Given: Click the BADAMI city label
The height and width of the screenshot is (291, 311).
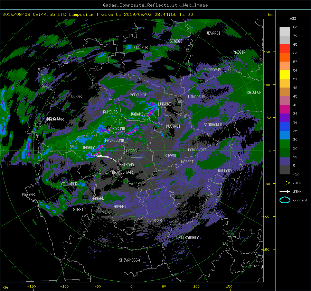Looking at the screenshot, I should tap(137, 114).
